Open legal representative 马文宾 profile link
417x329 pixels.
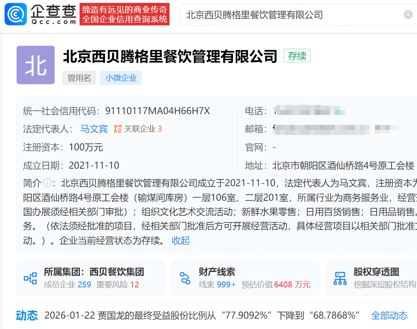(94, 129)
